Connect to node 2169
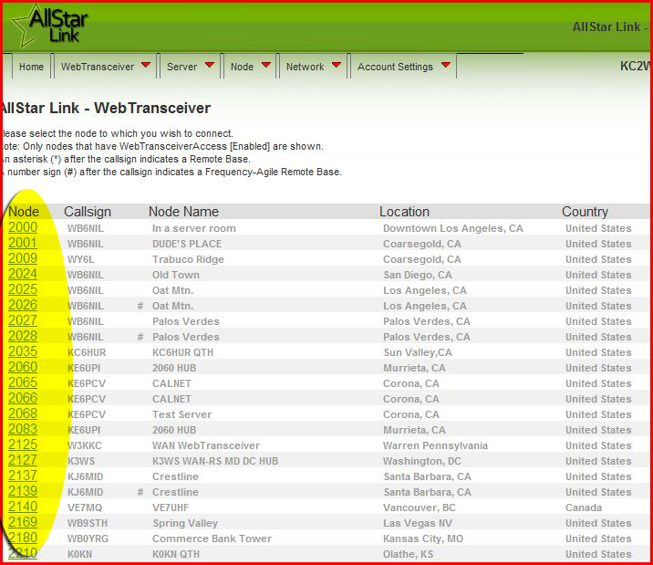Viewport: 653px width, 565px height. click(23, 522)
